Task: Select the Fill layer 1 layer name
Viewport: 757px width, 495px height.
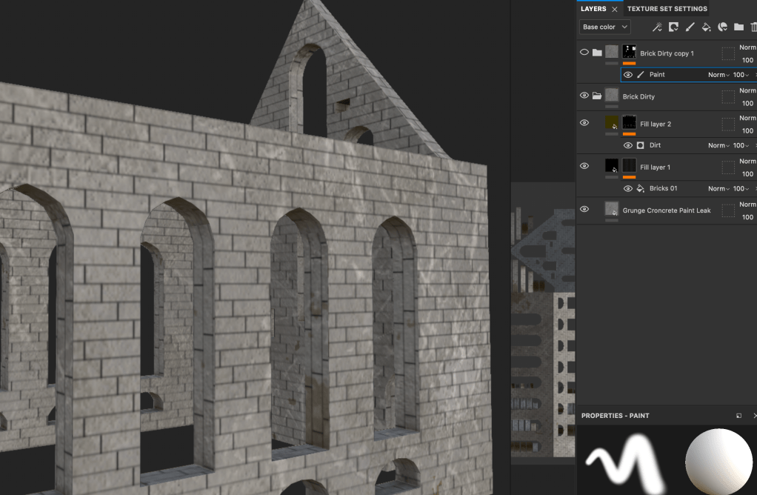Action: pyautogui.click(x=655, y=167)
